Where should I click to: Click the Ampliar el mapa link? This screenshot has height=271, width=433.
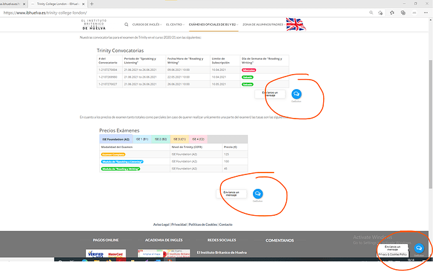151,254
